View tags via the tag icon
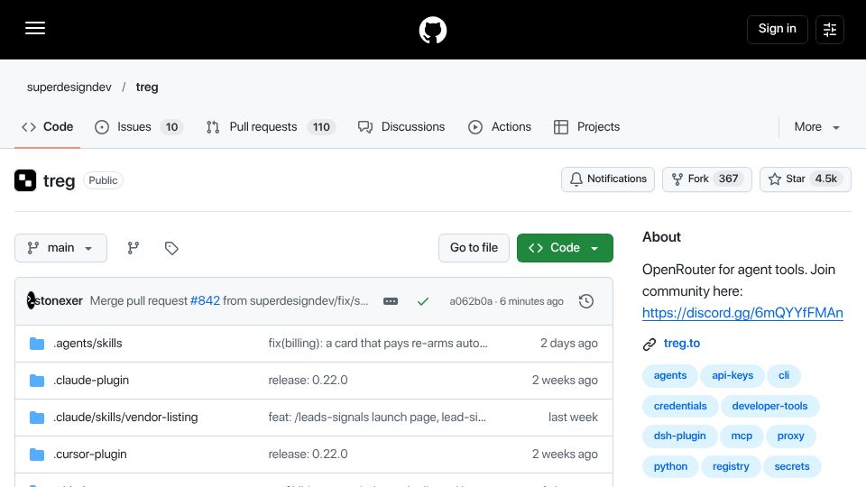The height and width of the screenshot is (487, 866). coord(171,248)
